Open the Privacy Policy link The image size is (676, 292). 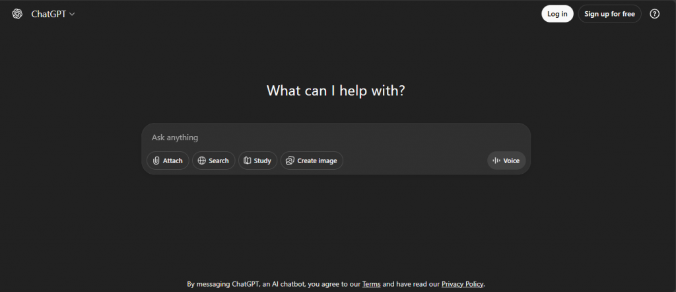click(x=462, y=284)
